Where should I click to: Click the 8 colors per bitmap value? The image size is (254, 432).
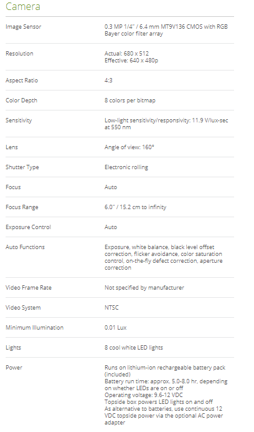(x=129, y=101)
